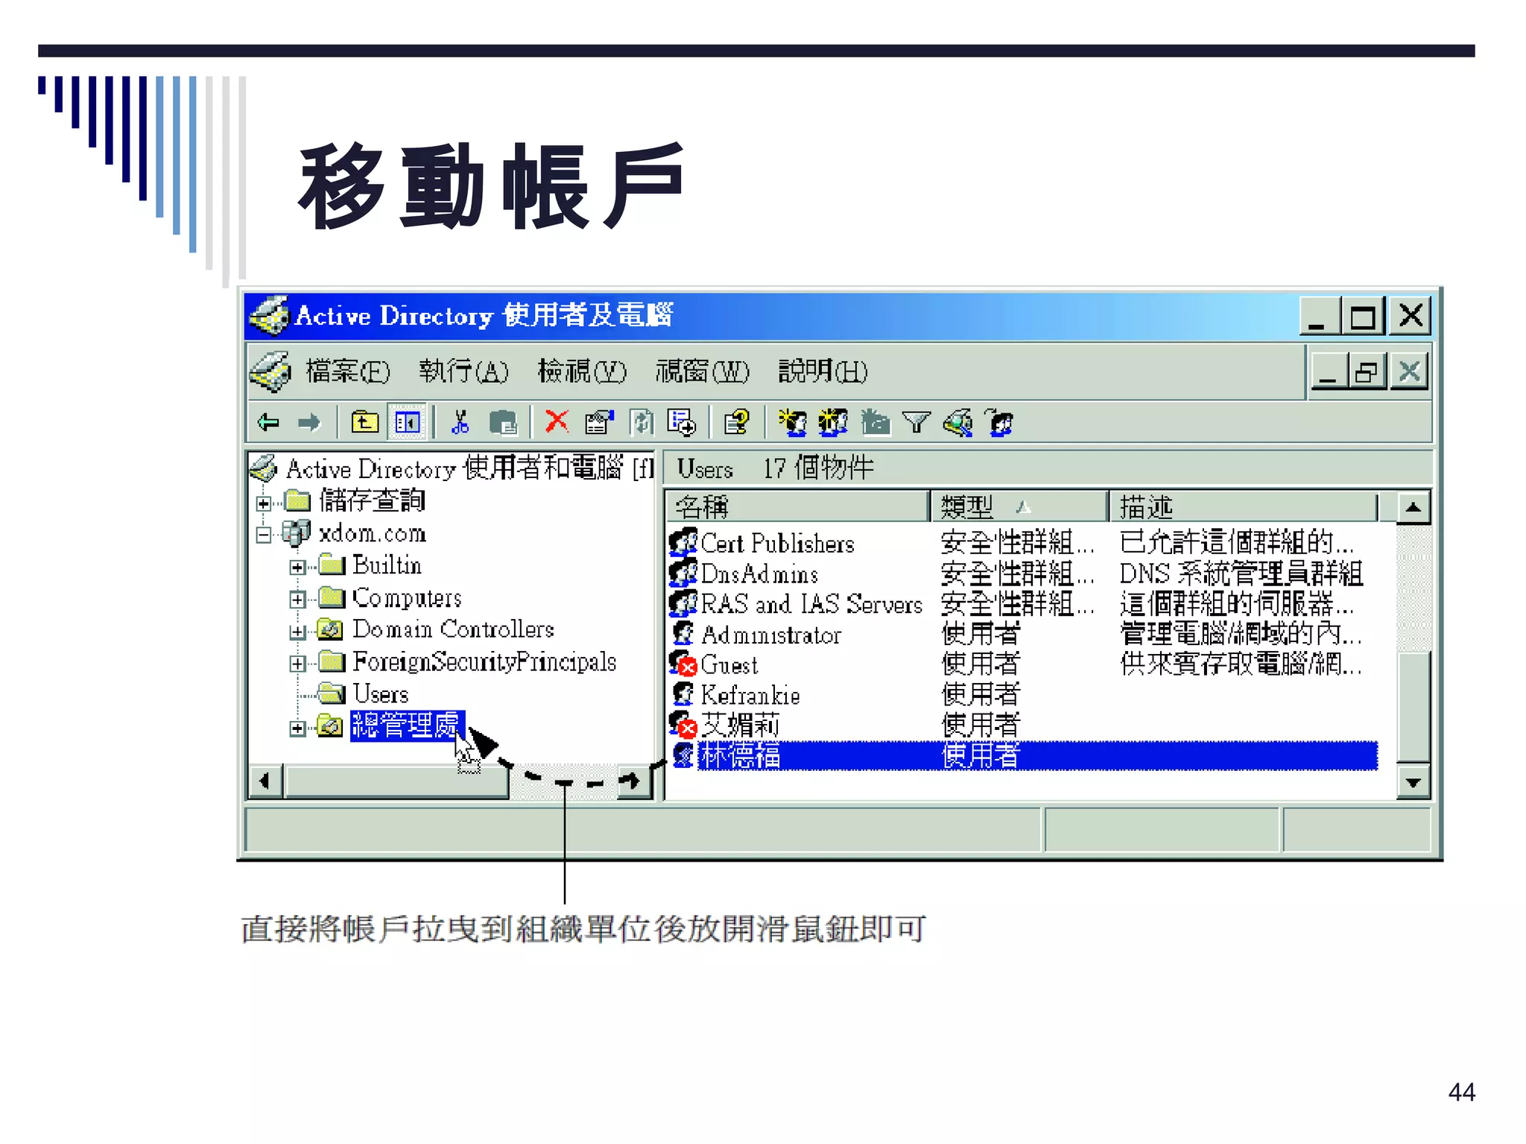Select Guest user row

pos(1022,664)
